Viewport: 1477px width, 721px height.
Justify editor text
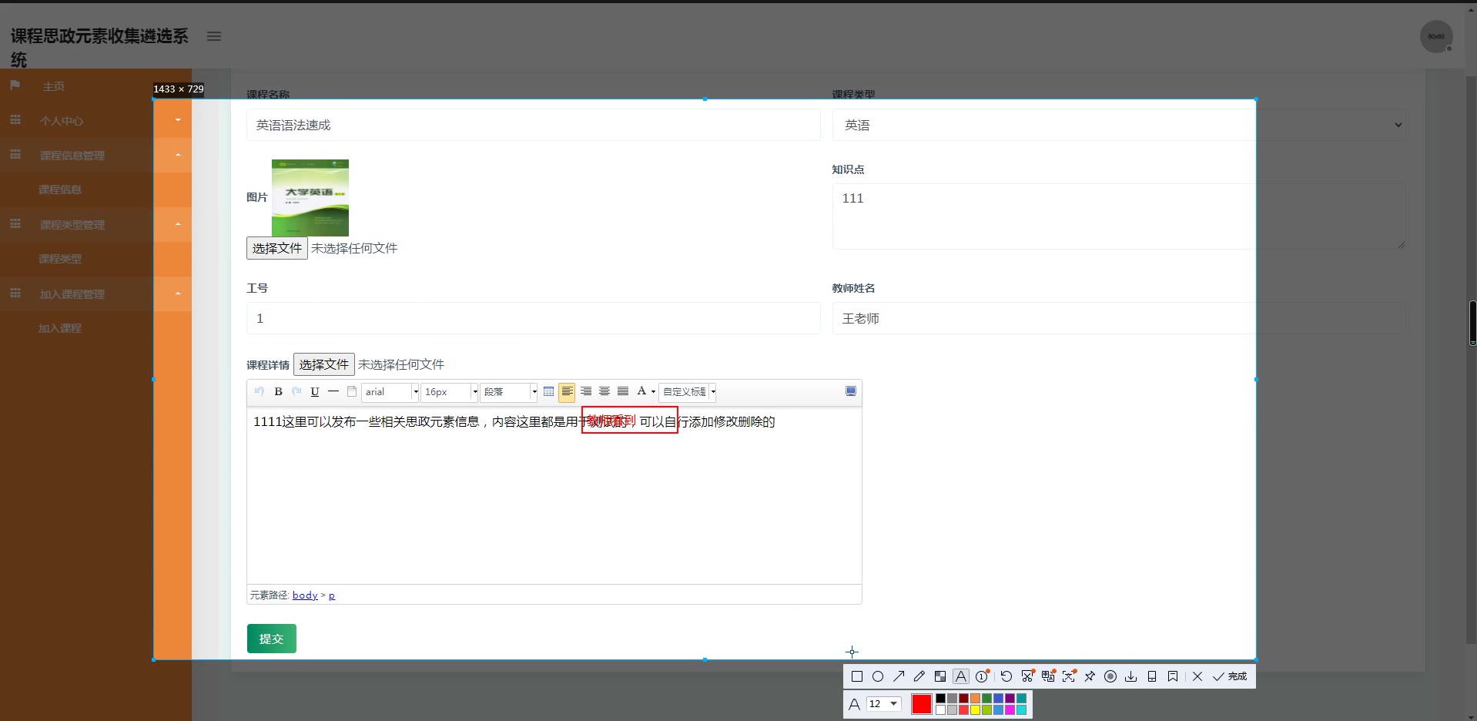point(623,391)
